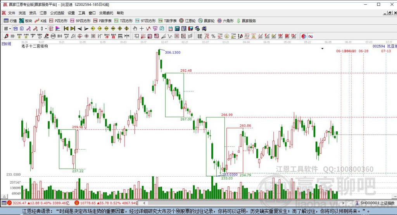The height and width of the screenshot is (215, 397).
Task: Click the 07-13 date marker
Action: [x=386, y=51]
